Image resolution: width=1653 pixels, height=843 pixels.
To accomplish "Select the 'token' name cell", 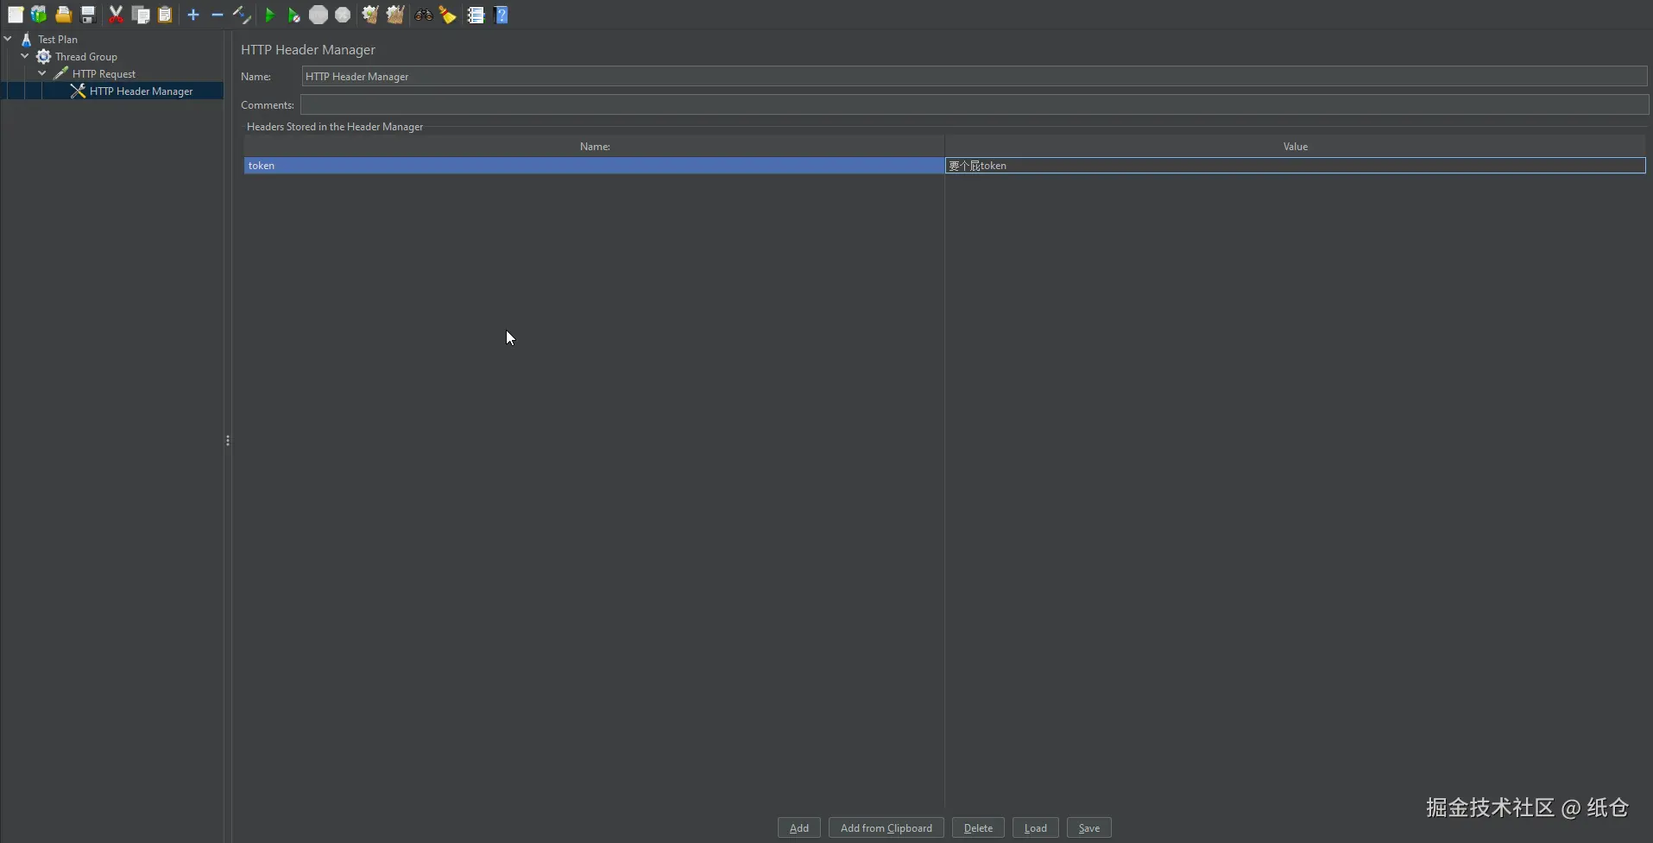I will [x=594, y=165].
